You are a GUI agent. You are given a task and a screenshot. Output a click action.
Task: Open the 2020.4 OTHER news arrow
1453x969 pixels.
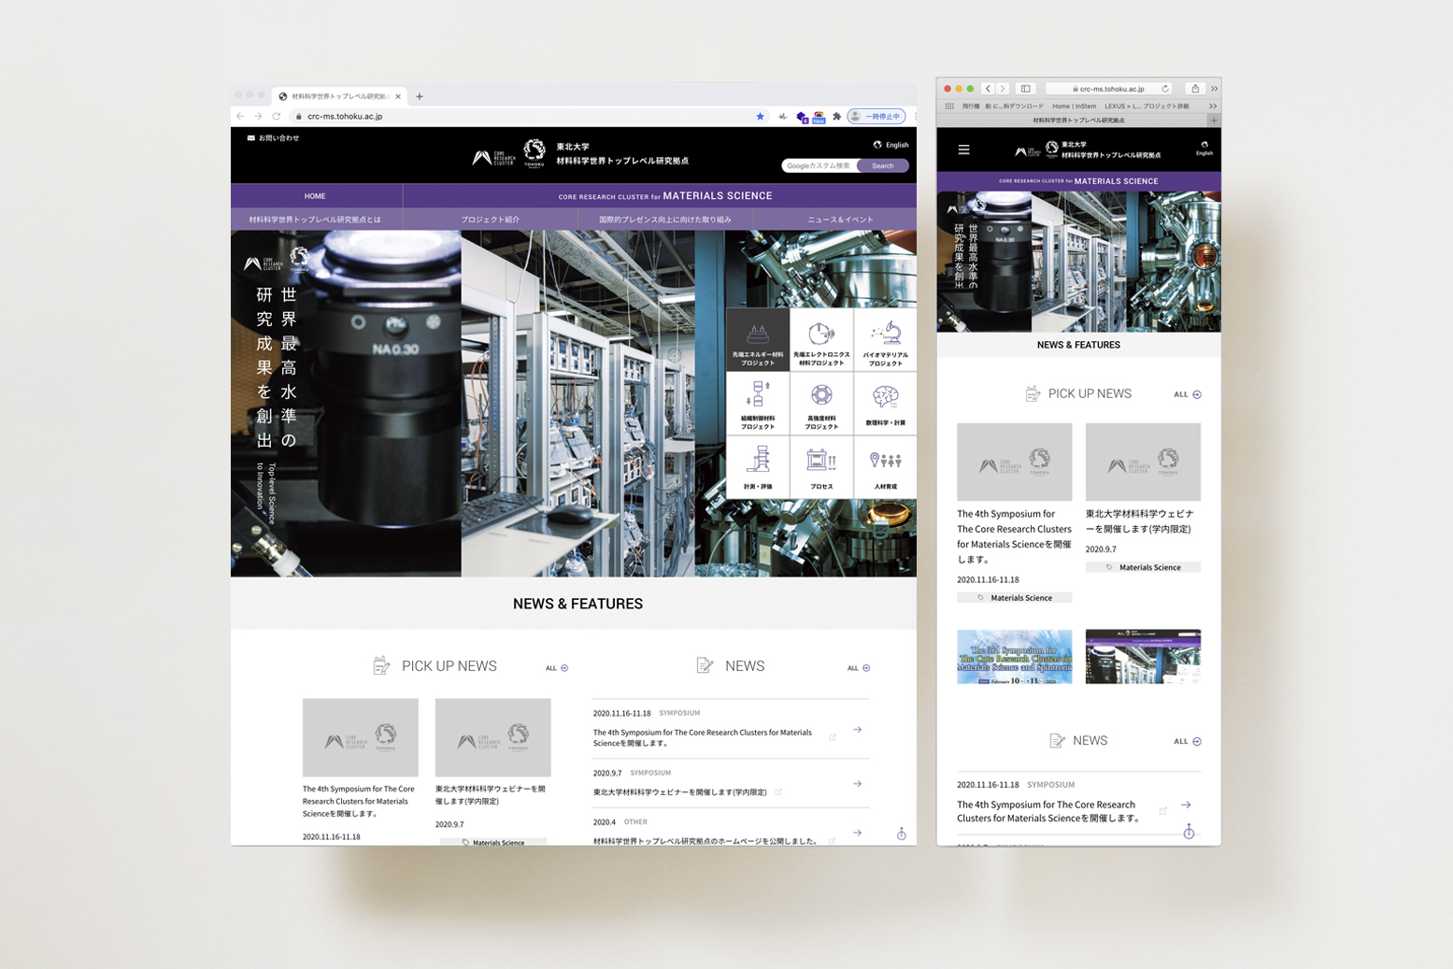pyautogui.click(x=857, y=833)
